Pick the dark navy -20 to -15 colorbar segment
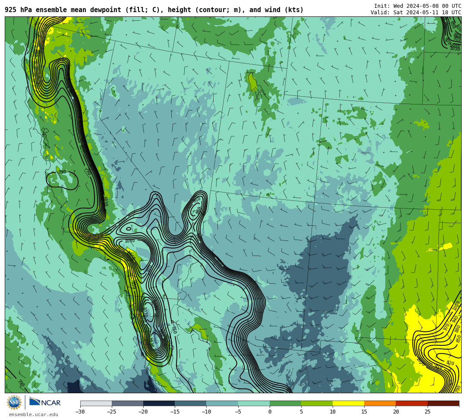 click(159, 403)
